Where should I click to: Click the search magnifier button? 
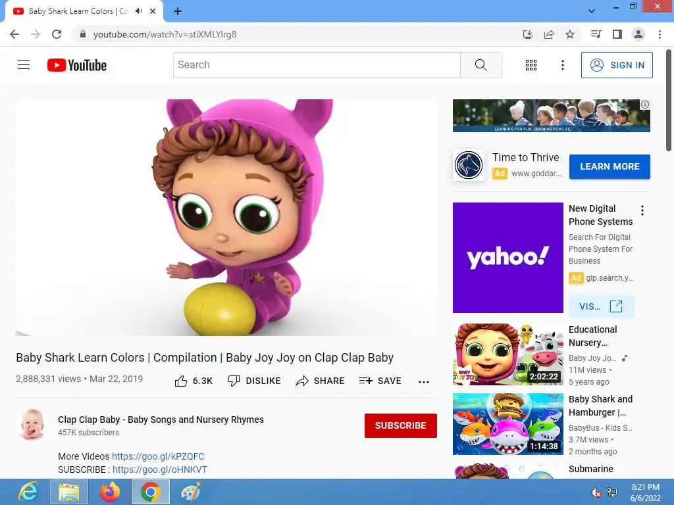(x=481, y=65)
